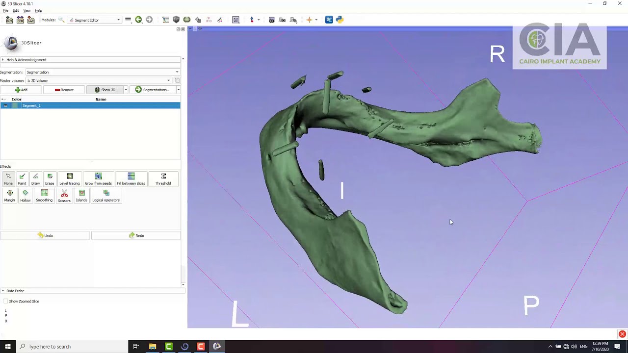Select the Logical operators effect
Screen dimensions: 628x353
pos(106,196)
